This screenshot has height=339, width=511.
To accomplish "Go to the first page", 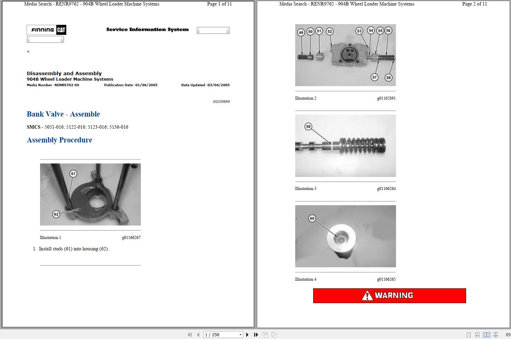I will coord(190,335).
